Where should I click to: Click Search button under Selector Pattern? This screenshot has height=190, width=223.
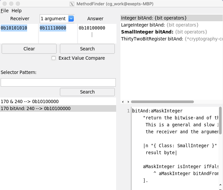click(87, 92)
